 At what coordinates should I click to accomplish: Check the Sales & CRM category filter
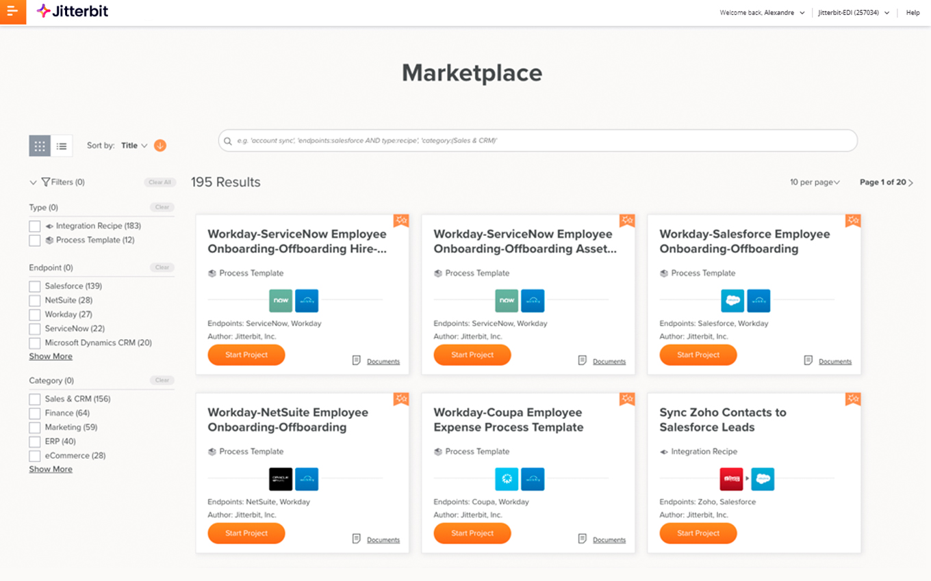tap(35, 399)
